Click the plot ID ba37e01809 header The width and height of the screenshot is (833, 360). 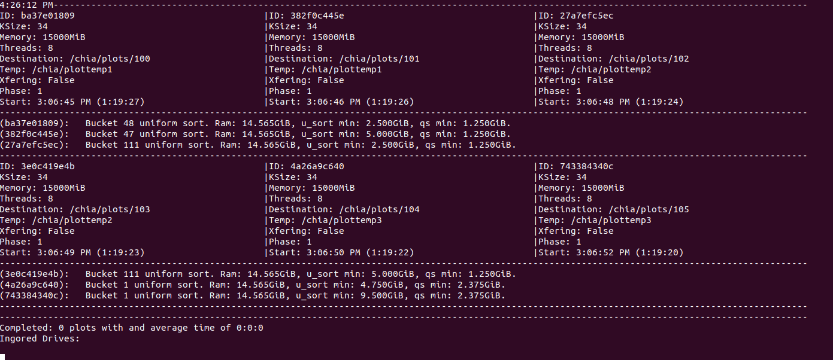(38, 16)
